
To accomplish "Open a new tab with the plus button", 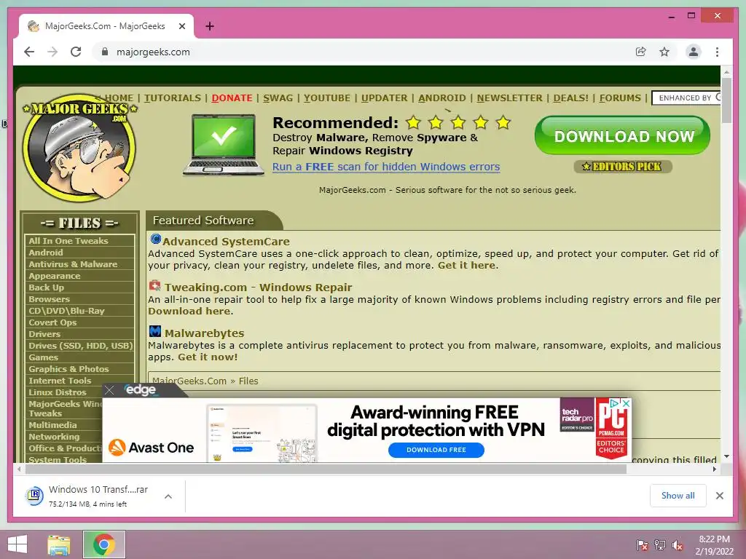I will coord(209,26).
